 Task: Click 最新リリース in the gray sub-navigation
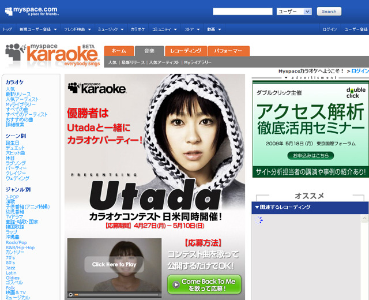coord(133,63)
